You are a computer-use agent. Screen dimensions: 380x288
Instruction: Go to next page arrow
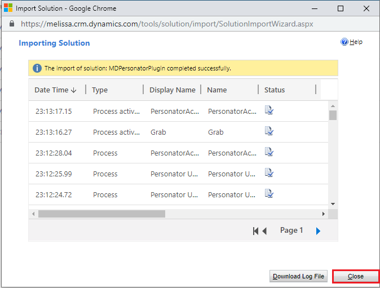click(x=318, y=231)
